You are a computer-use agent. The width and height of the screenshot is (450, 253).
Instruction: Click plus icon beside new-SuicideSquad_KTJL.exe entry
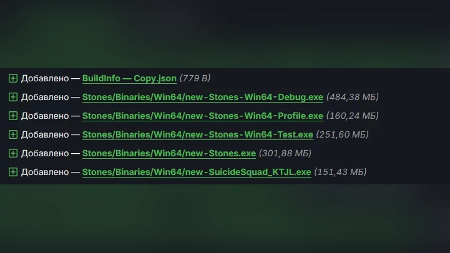click(13, 172)
